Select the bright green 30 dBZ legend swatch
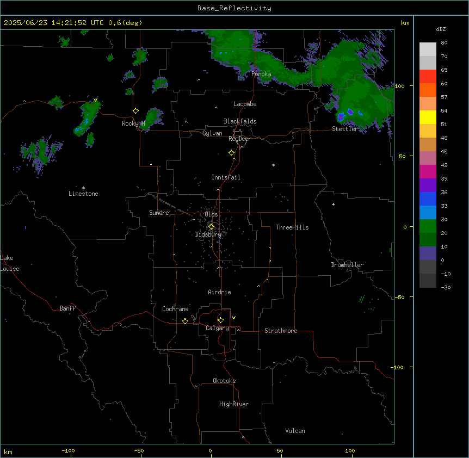 point(428,226)
